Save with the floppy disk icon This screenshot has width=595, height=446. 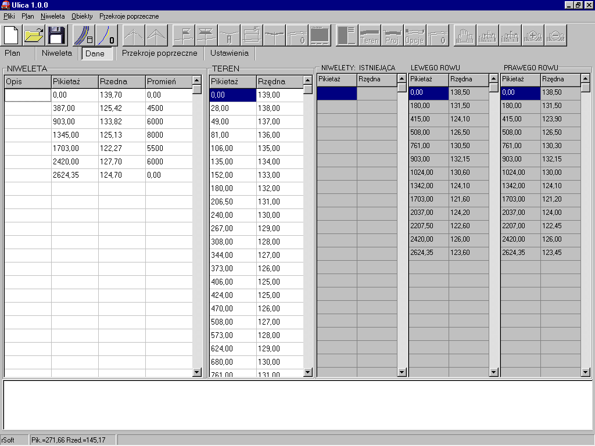point(56,35)
